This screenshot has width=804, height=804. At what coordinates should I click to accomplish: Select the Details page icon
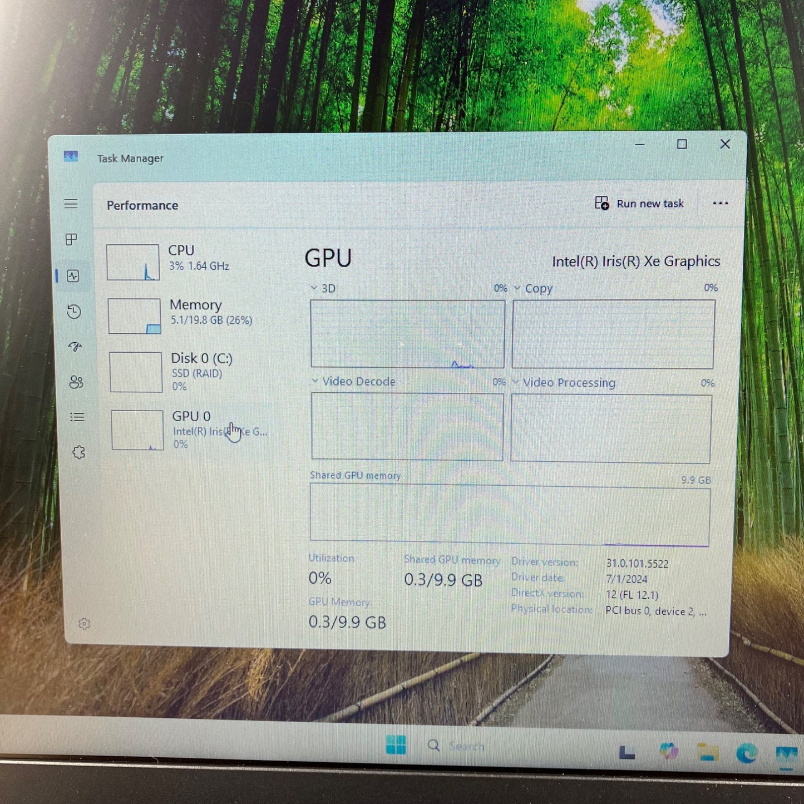coord(77,417)
